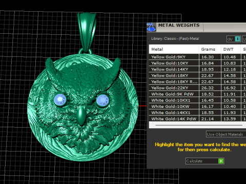Select the Yellow Gold:10KY row
The height and width of the screenshot is (184, 246).
pyautogui.click(x=197, y=63)
